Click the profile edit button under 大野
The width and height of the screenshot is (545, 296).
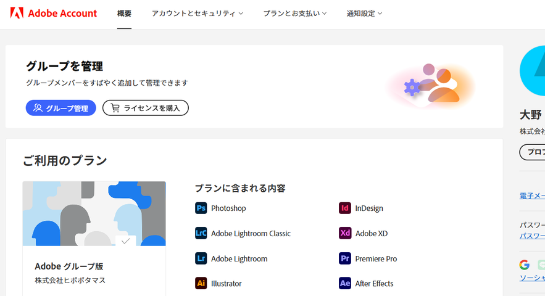tap(533, 152)
